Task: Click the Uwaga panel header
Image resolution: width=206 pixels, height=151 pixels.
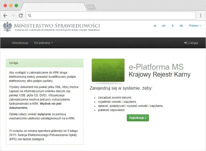Action: point(45,63)
